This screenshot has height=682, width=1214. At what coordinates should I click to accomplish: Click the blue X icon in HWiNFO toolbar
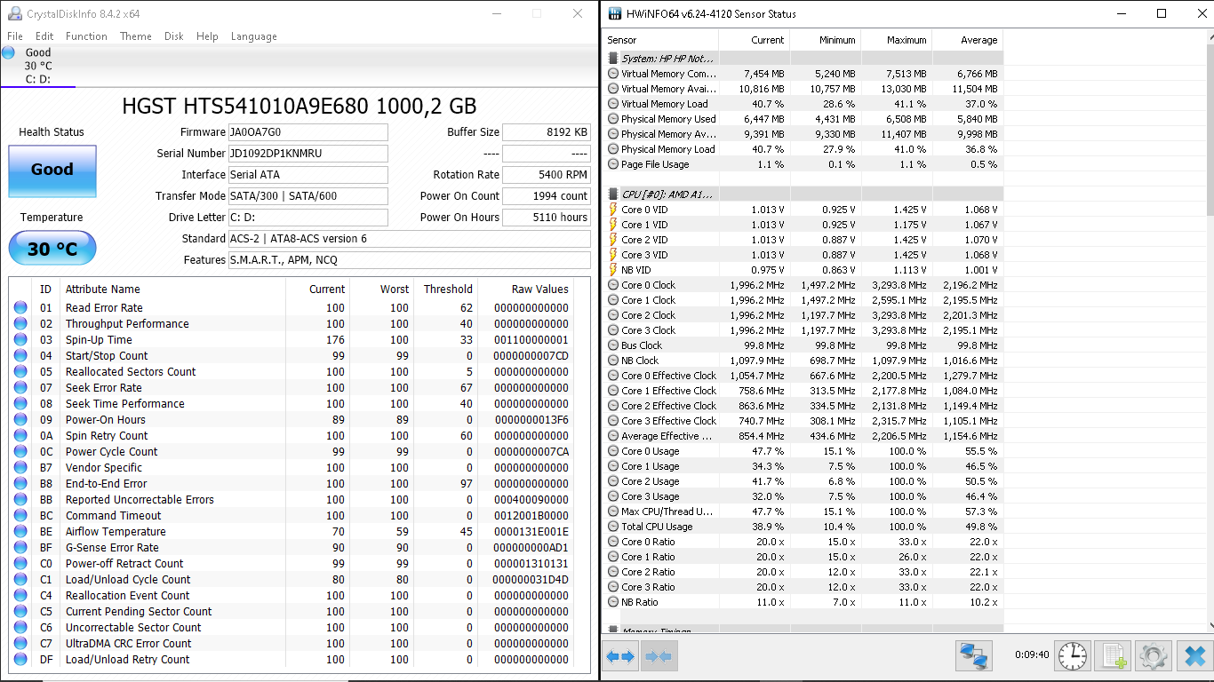[1194, 657]
